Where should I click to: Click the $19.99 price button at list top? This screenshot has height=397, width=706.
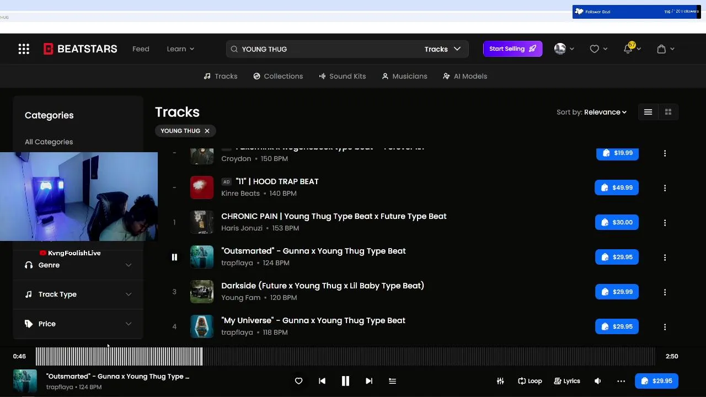(617, 153)
